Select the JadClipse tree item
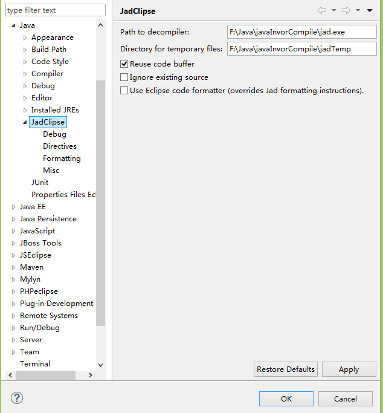The image size is (383, 413). click(x=48, y=122)
